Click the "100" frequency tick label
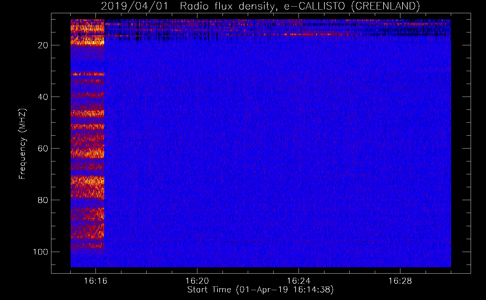 pos(41,252)
